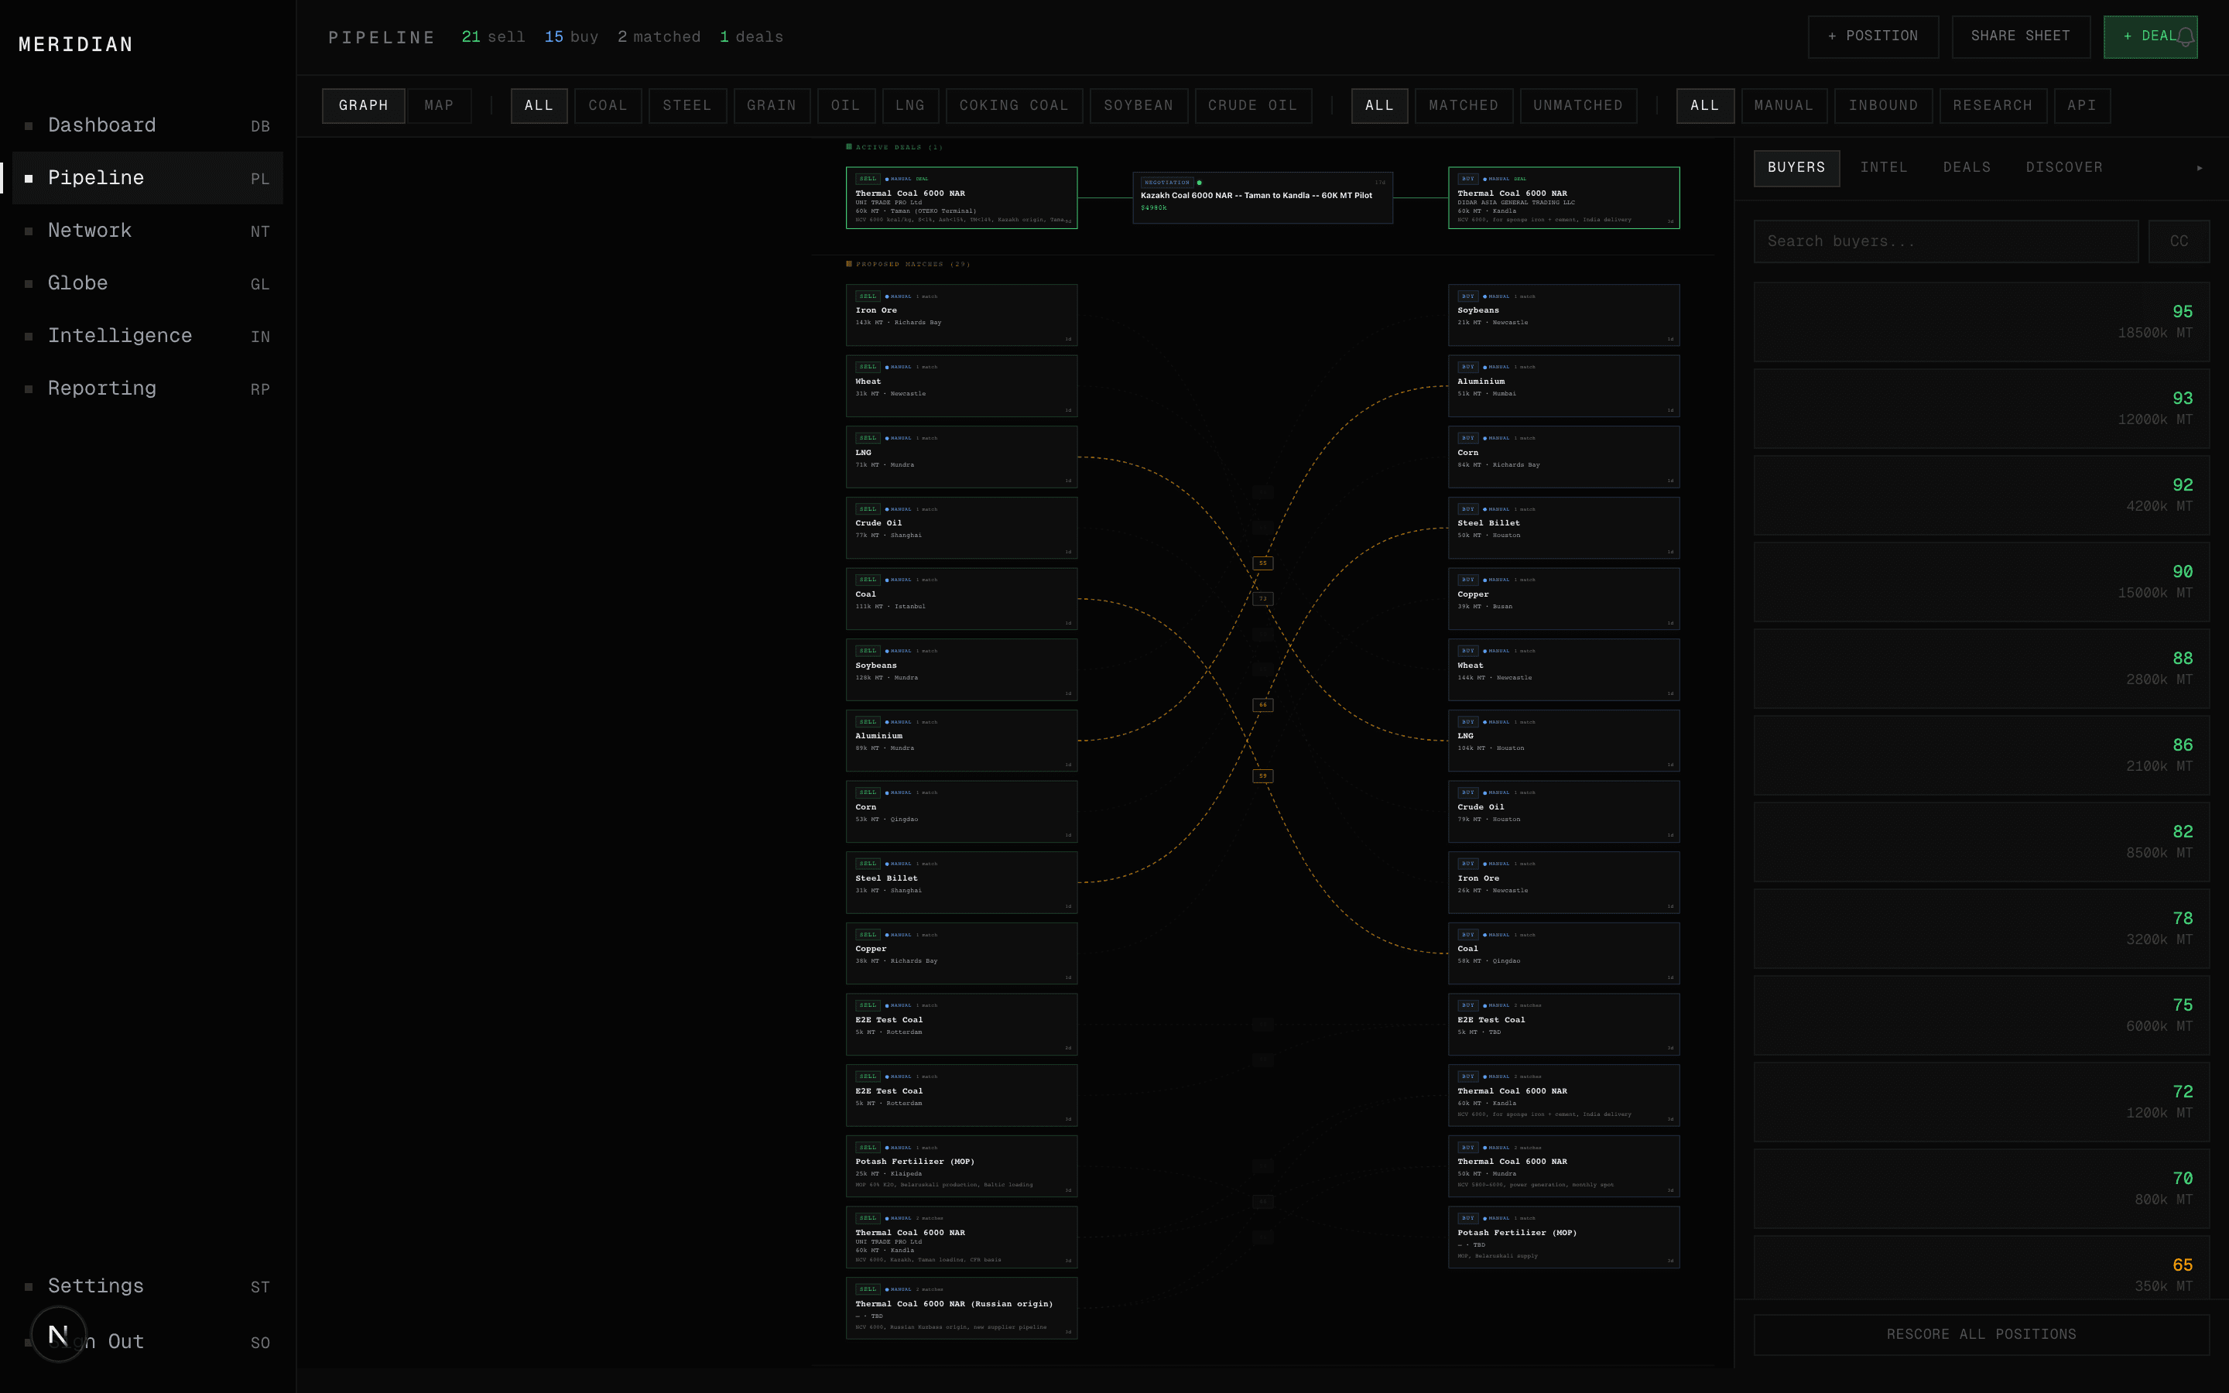Click the Globe icon in the sidebar

click(29, 284)
